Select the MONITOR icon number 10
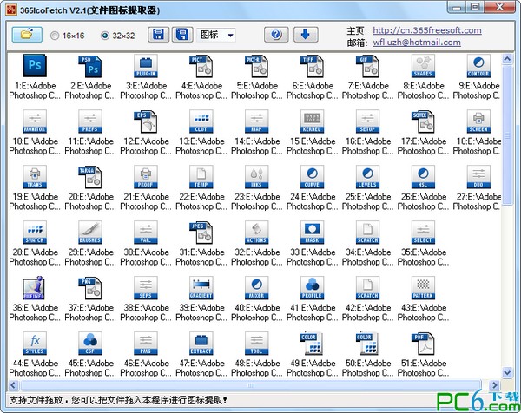521x413 pixels. (x=35, y=121)
